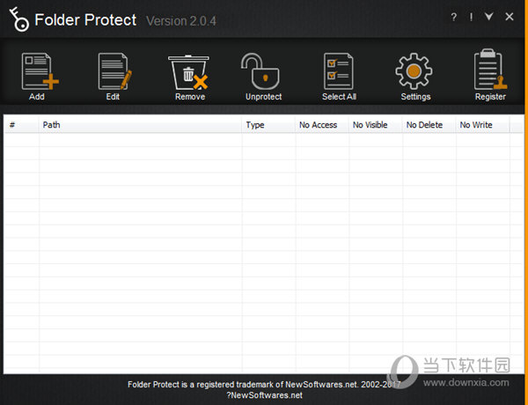The height and width of the screenshot is (405, 528).
Task: Minimize window using the down arrow icon
Action: (x=489, y=17)
